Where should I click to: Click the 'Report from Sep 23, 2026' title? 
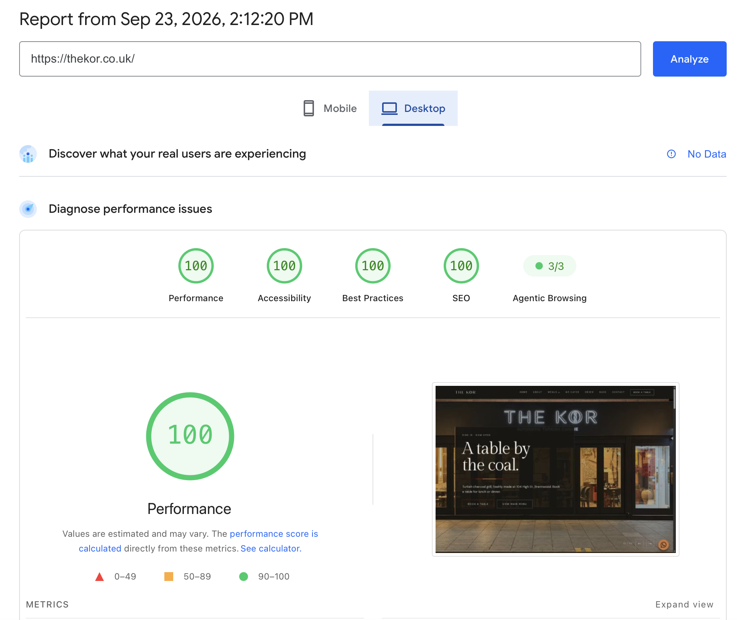(166, 19)
